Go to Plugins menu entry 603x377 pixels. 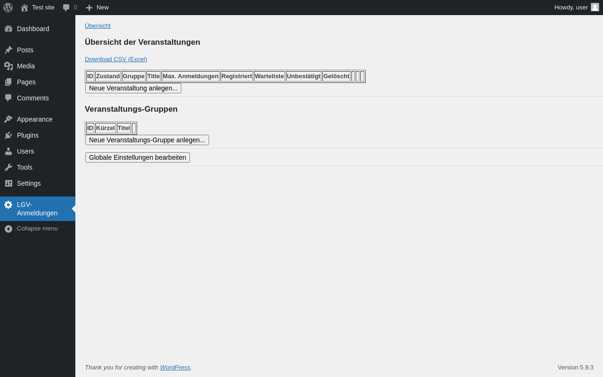point(38,135)
